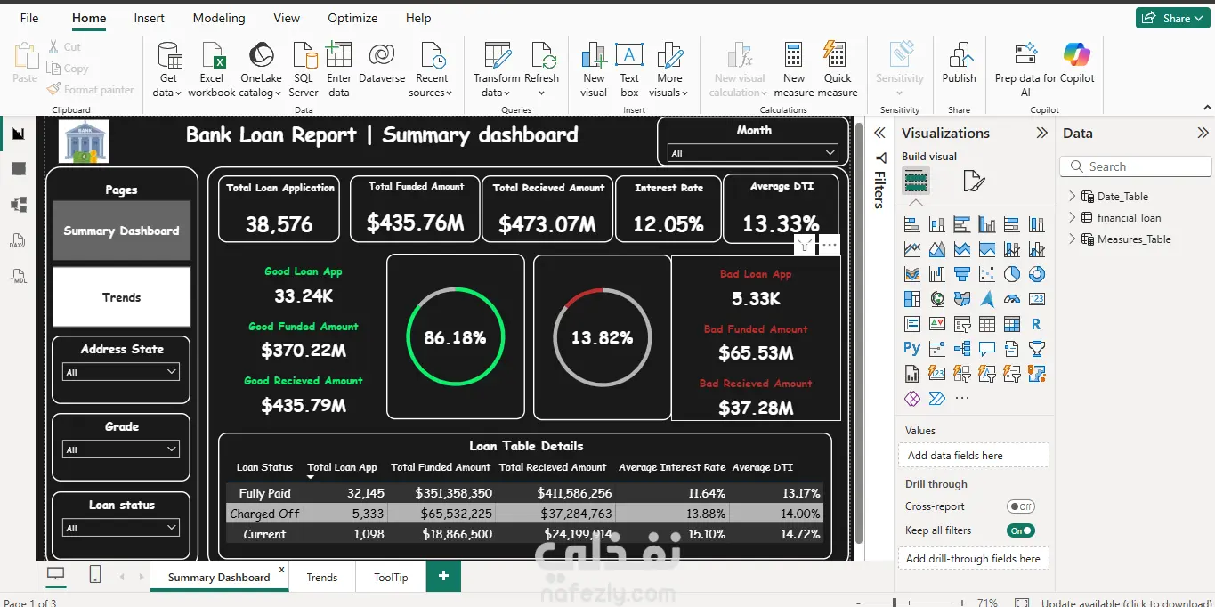Click the Trends navigation button
1215x607 pixels.
(121, 297)
